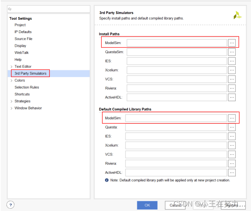Click the VCS install path field
The image size is (251, 211).
[177, 79]
